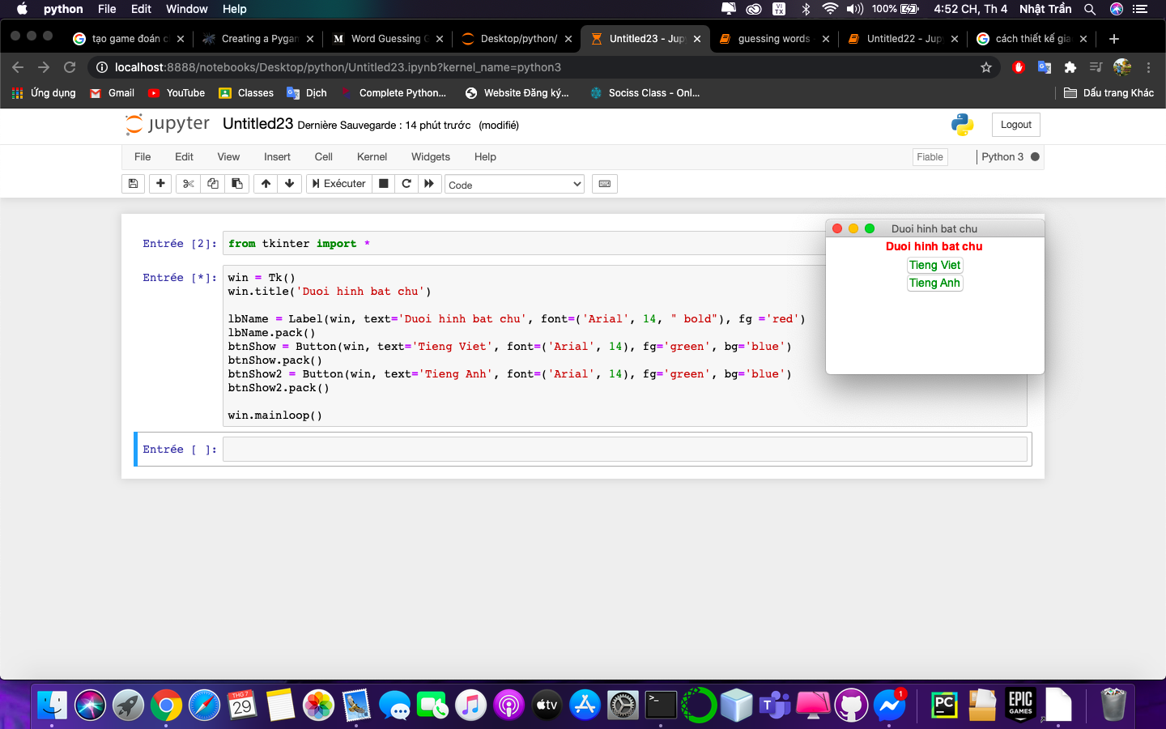This screenshot has width=1166, height=729.
Task: Open the Cell menu in notebook
Action: click(x=324, y=157)
